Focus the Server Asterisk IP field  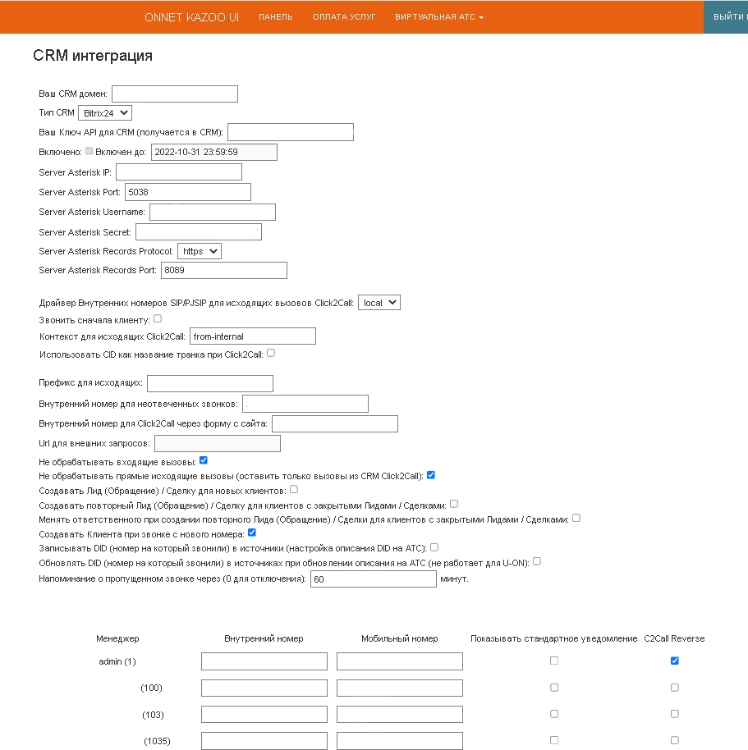179,171
